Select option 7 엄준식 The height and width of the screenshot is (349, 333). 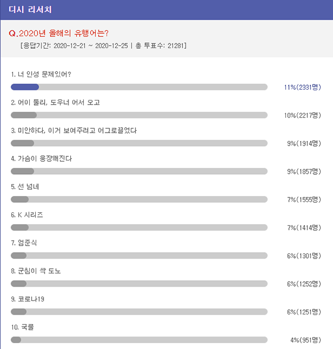[x=24, y=243]
